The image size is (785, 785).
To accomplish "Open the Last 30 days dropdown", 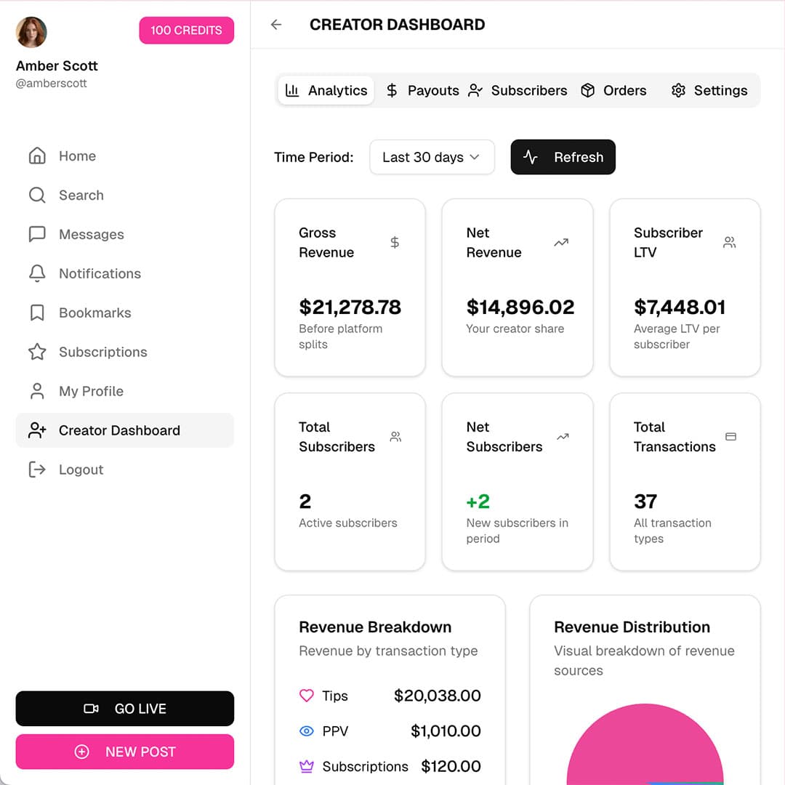I will pos(432,158).
